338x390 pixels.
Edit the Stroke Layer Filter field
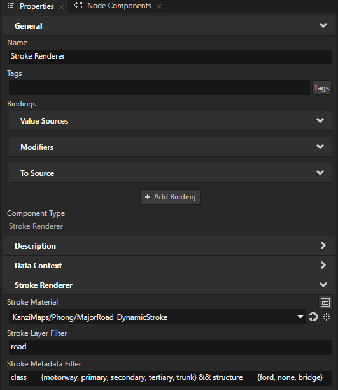pos(170,347)
